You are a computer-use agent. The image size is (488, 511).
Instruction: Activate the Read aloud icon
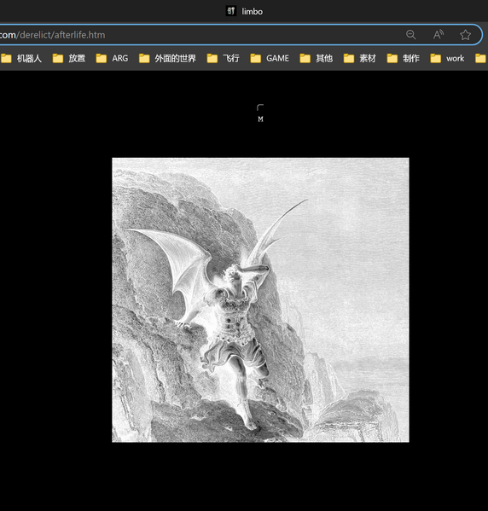[x=439, y=34]
